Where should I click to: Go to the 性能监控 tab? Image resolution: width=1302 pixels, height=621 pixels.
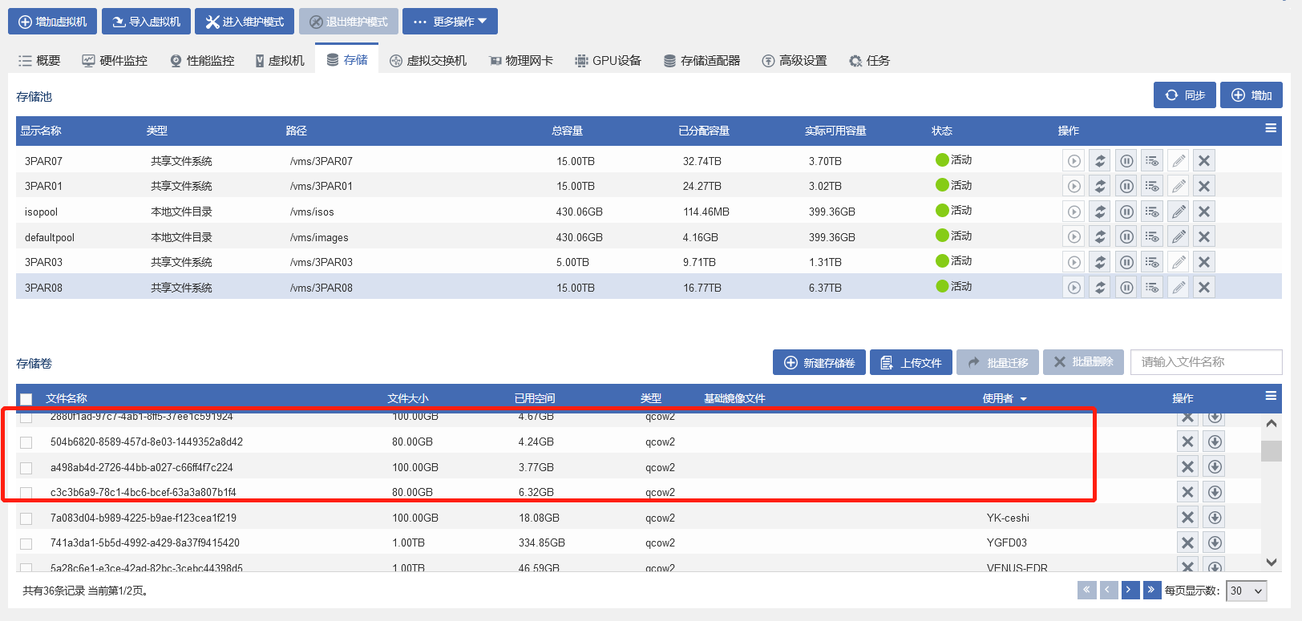point(202,60)
